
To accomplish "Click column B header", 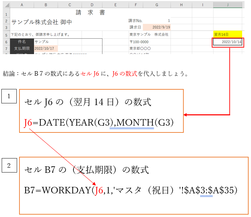I will pos(46,5).
